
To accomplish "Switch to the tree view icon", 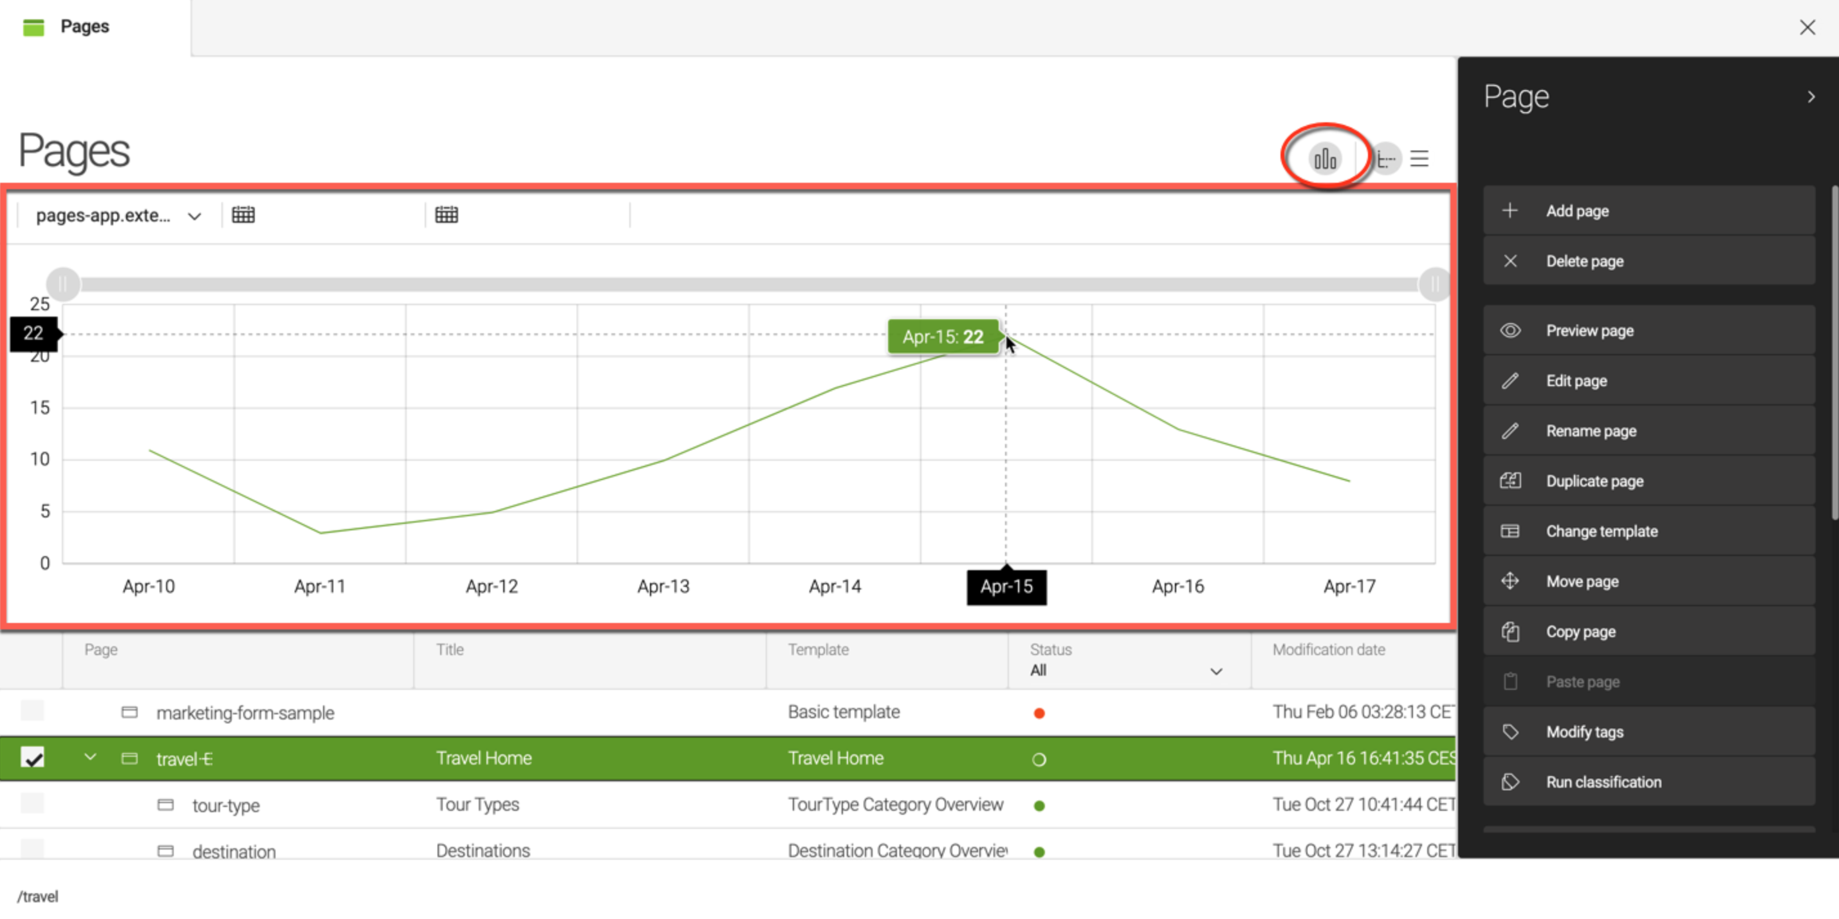I will pos(1385,158).
